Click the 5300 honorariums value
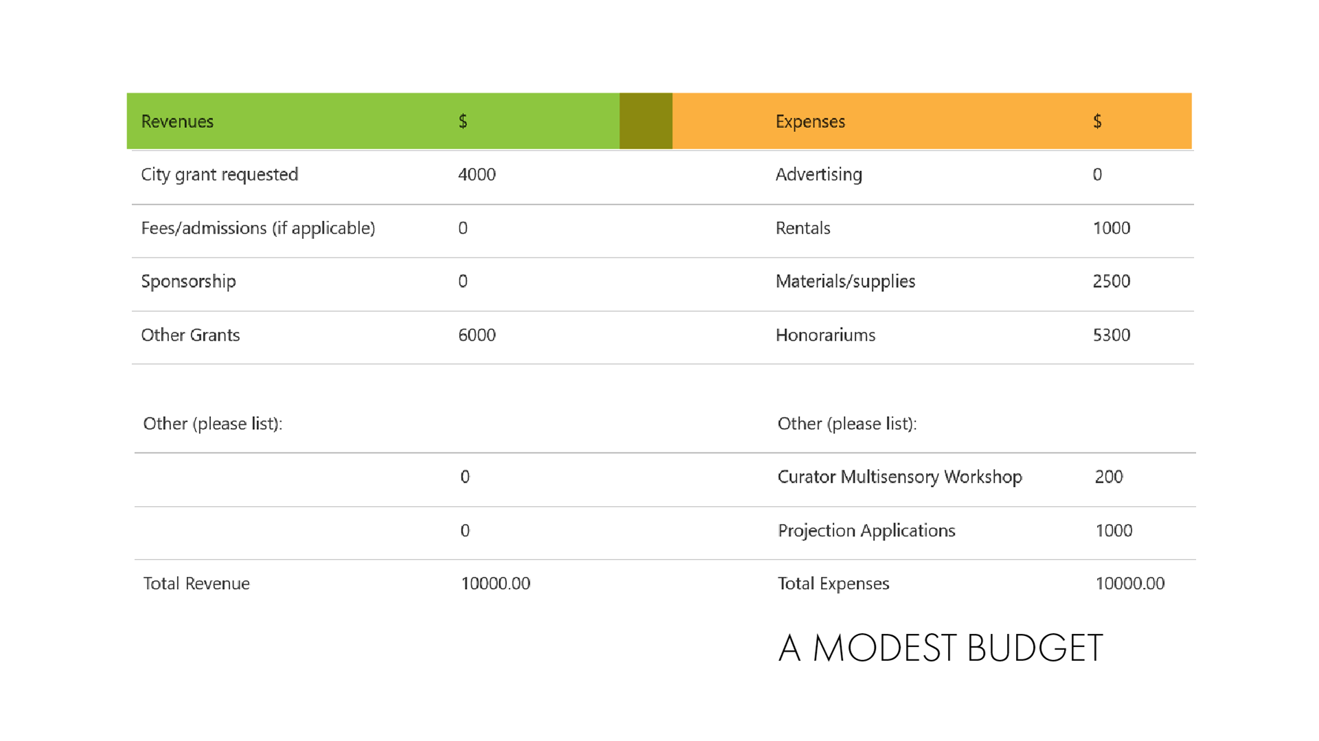 (1111, 335)
